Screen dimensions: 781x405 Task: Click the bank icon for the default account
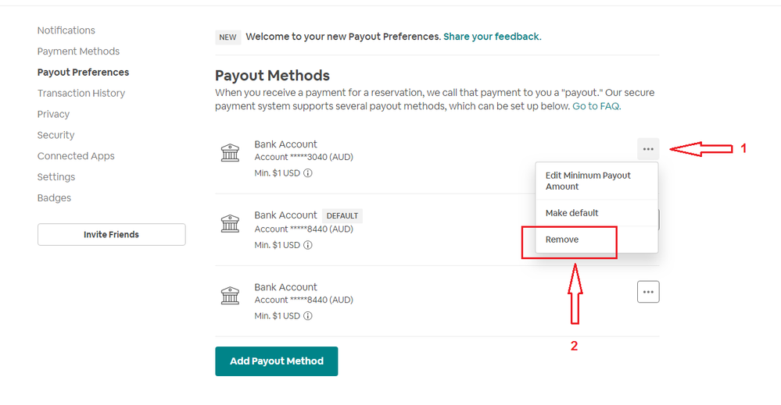(x=230, y=224)
